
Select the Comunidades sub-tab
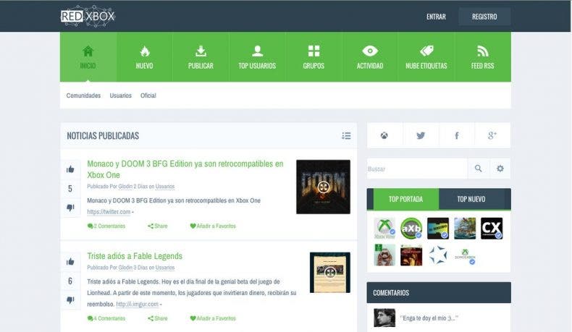point(83,95)
